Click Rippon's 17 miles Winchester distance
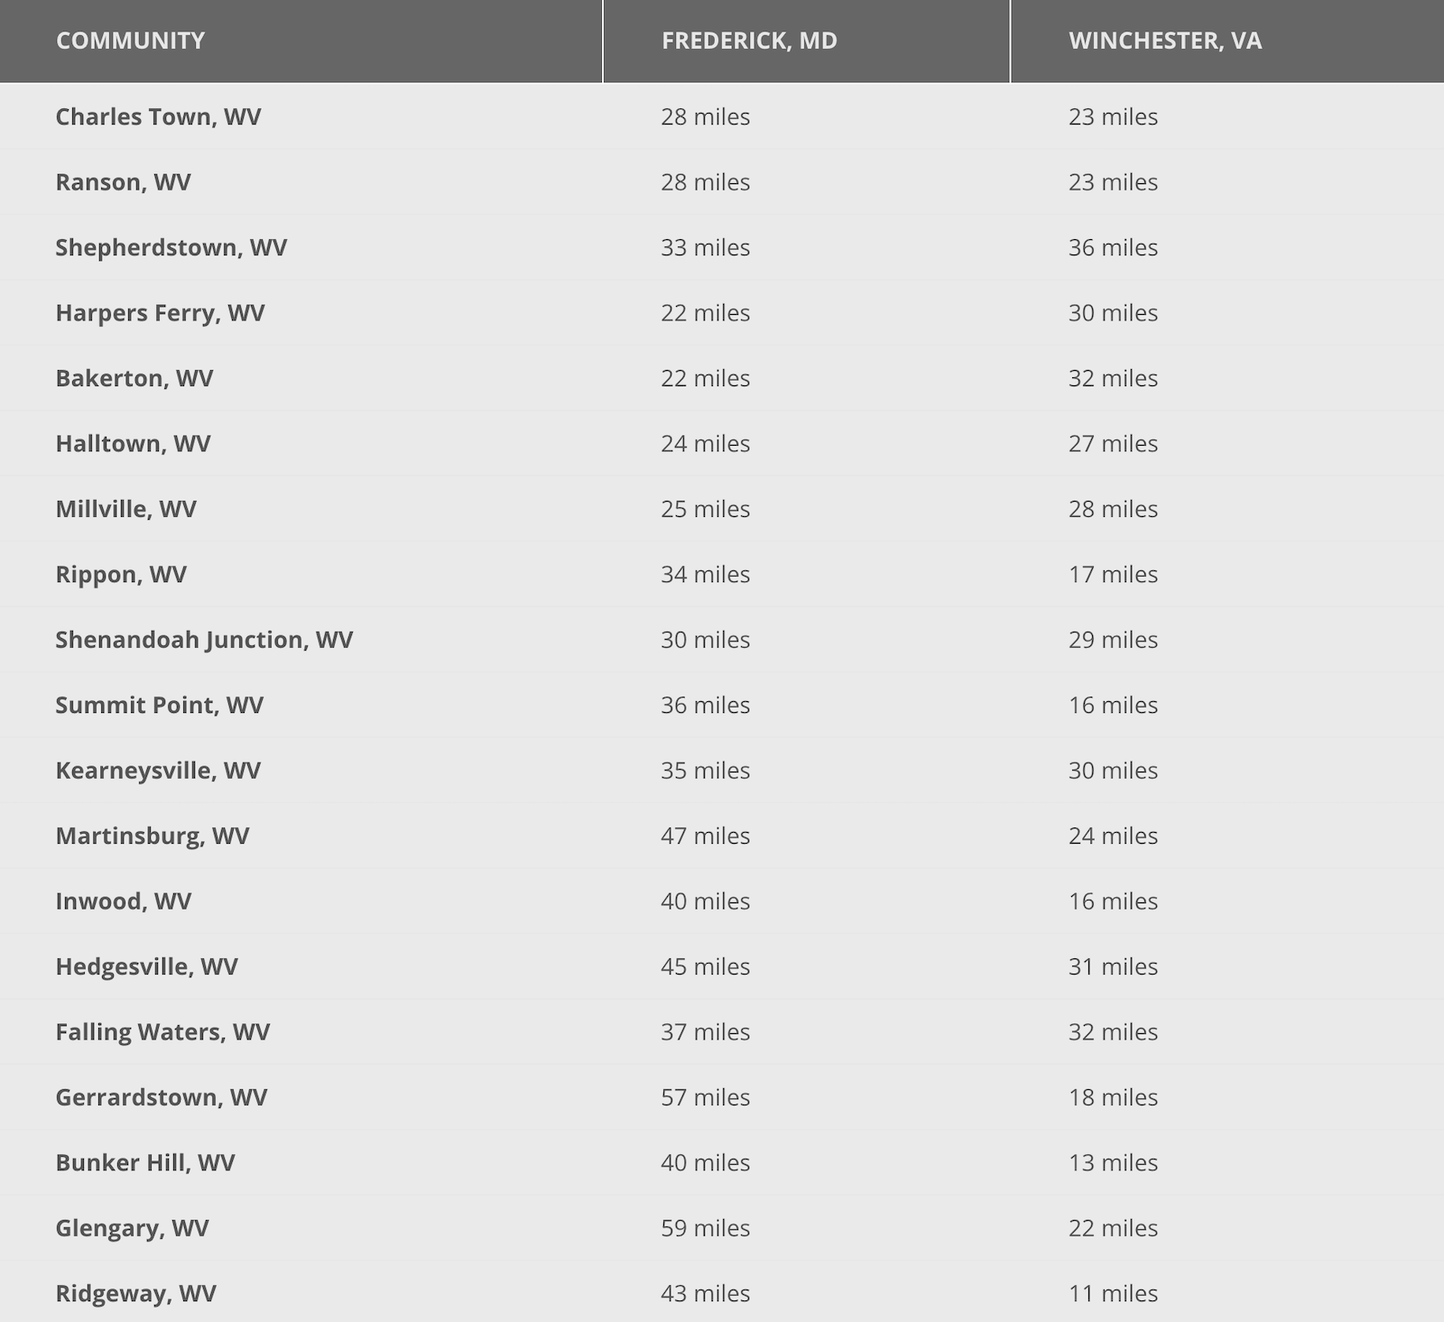The image size is (1444, 1322). pyautogui.click(x=1113, y=575)
